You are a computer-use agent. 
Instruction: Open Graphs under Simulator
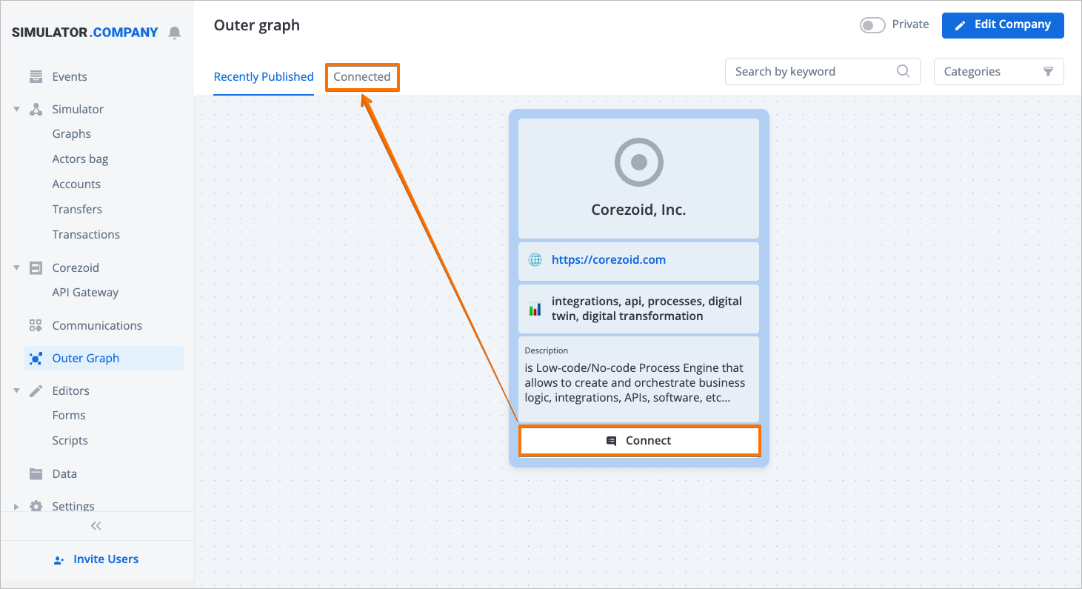72,133
